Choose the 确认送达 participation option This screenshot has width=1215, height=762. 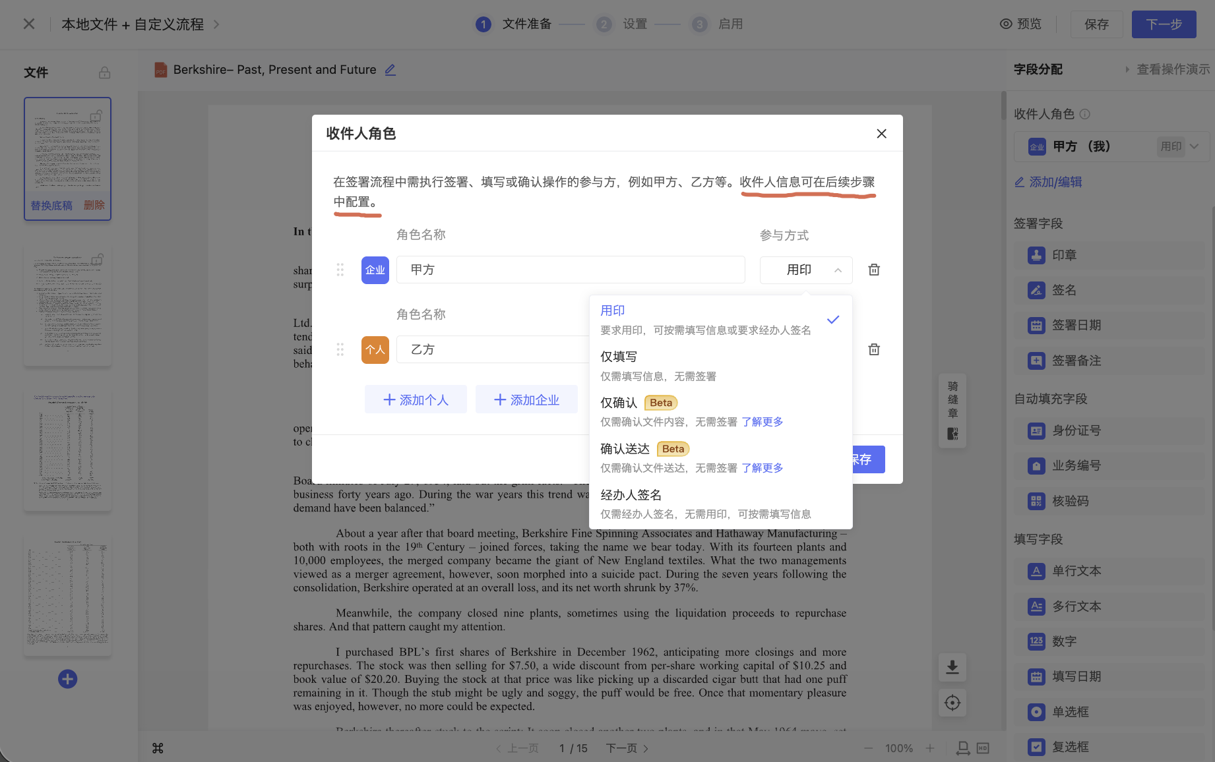coord(720,458)
